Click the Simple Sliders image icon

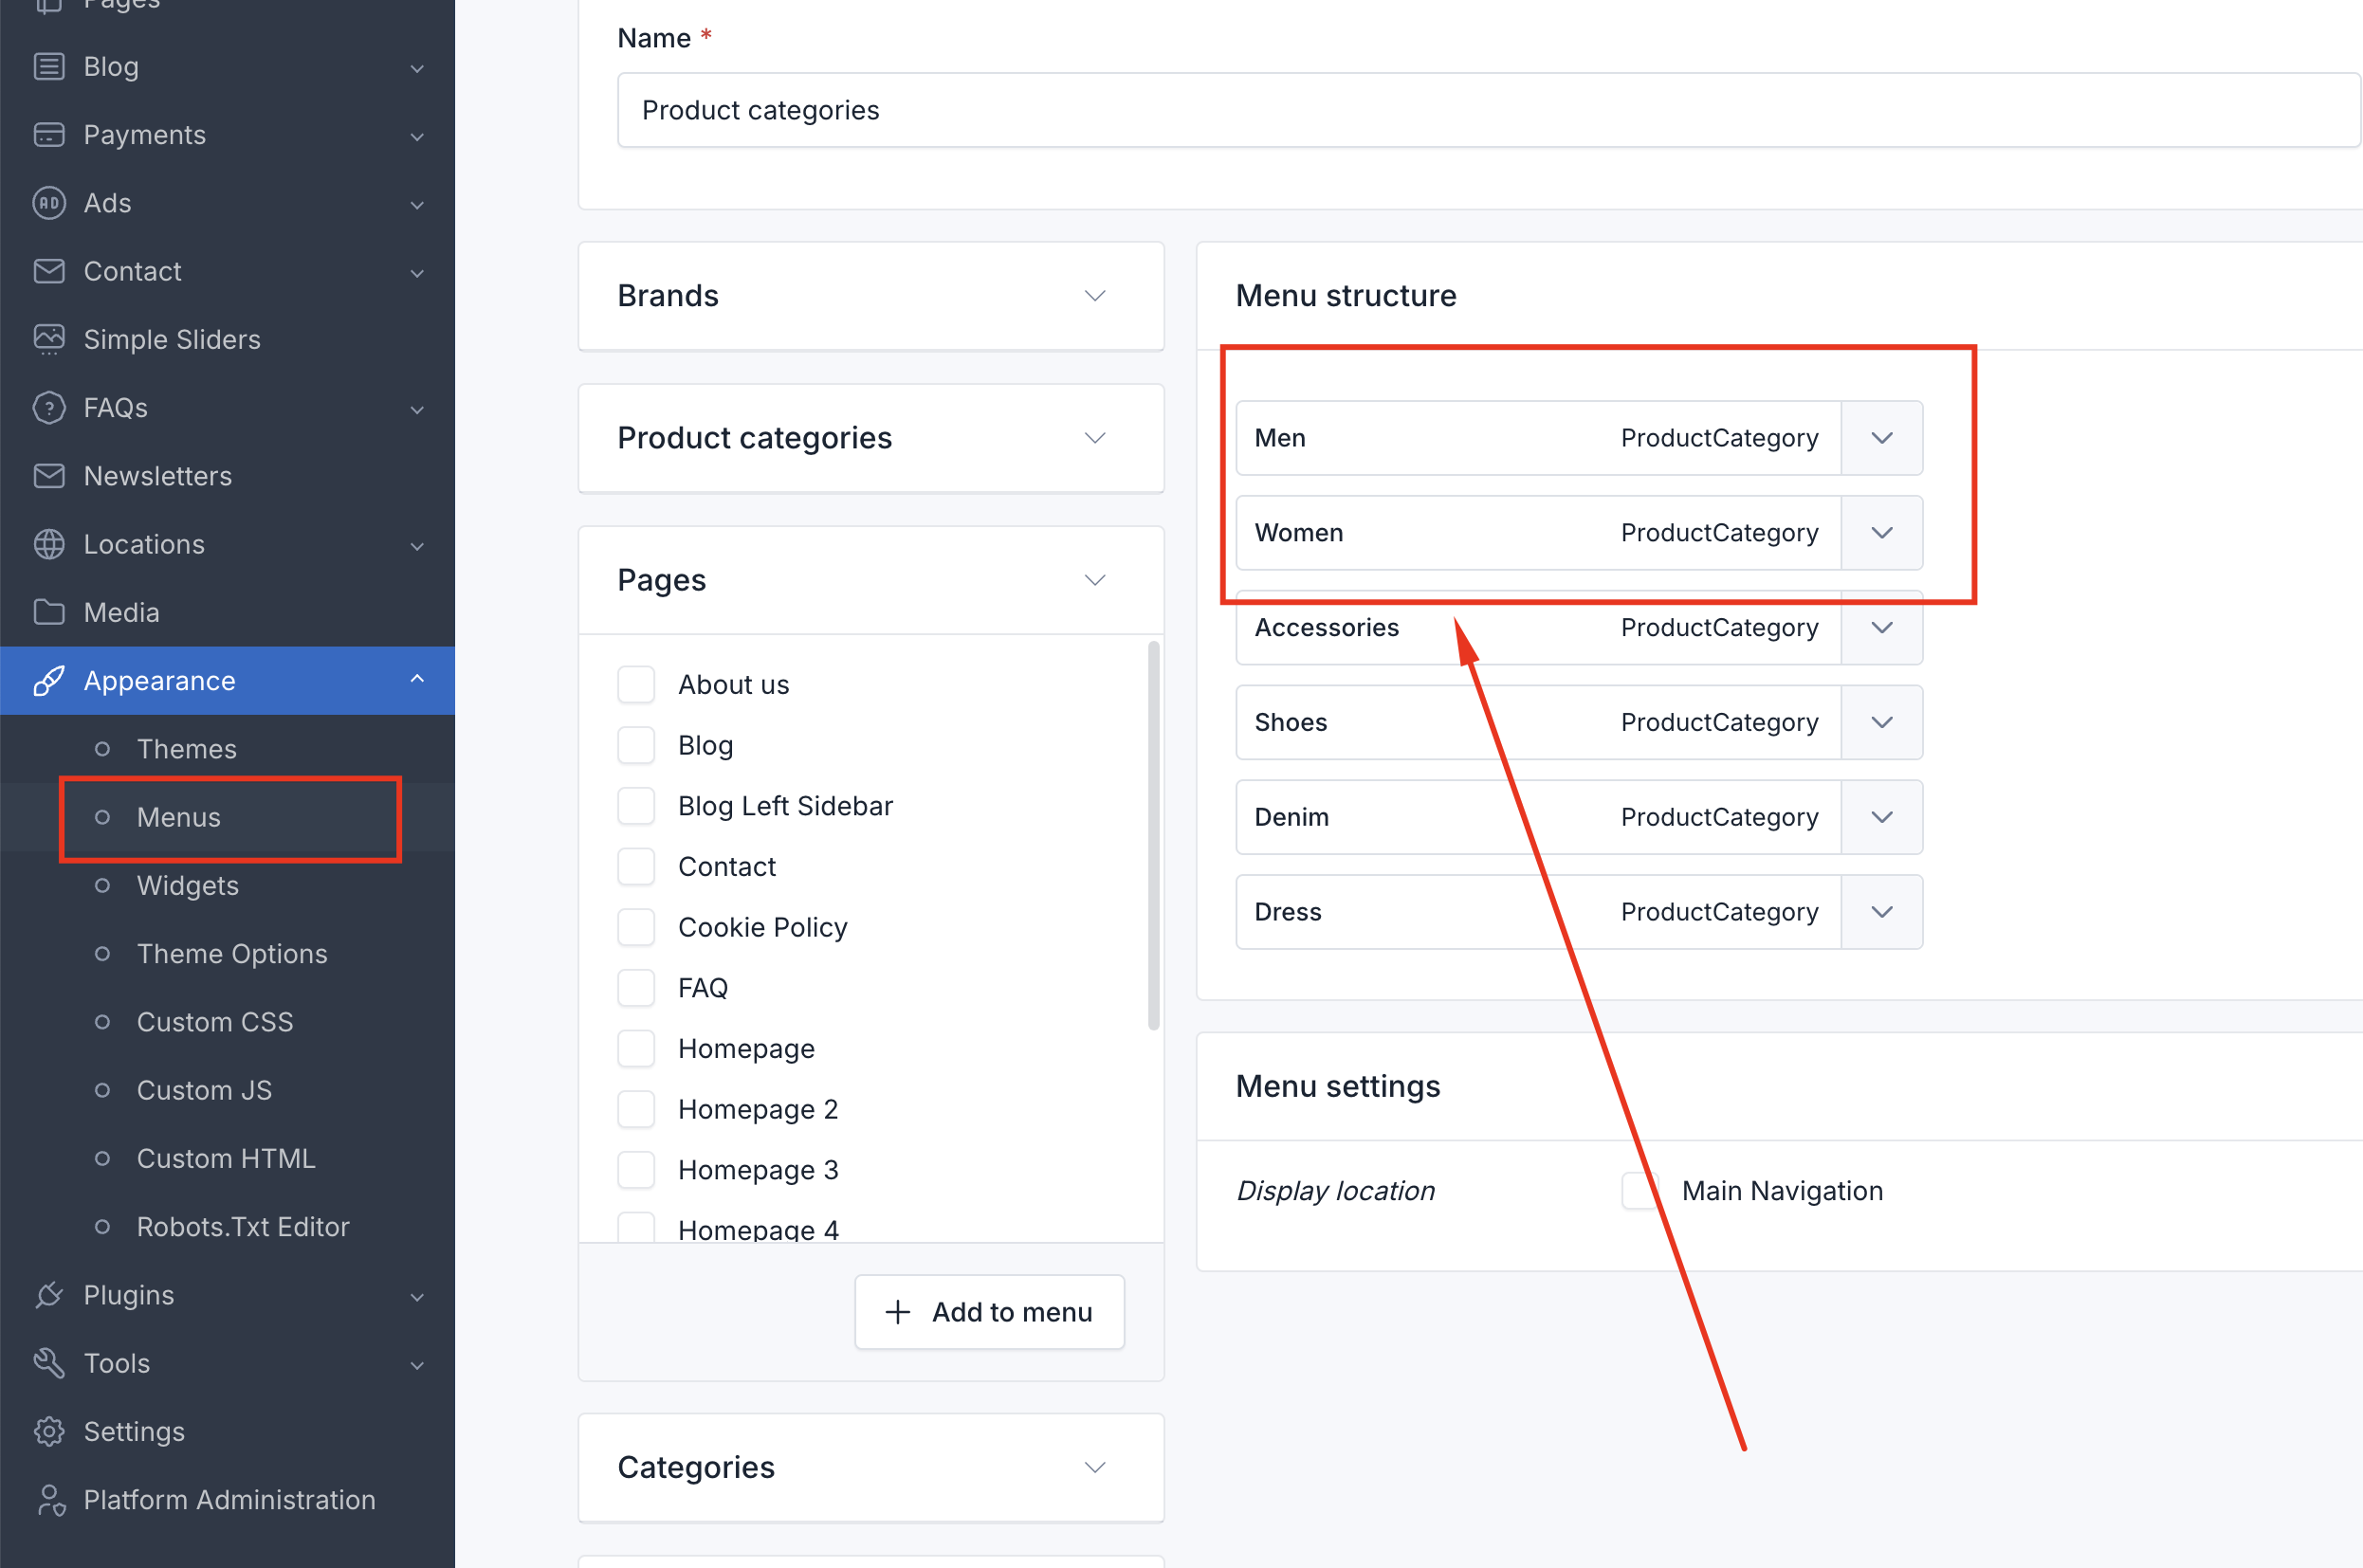48,340
